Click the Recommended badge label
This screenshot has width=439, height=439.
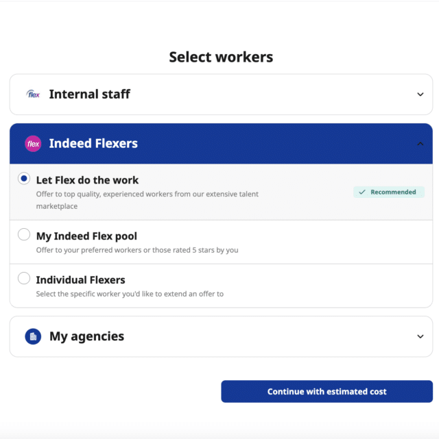pyautogui.click(x=393, y=192)
